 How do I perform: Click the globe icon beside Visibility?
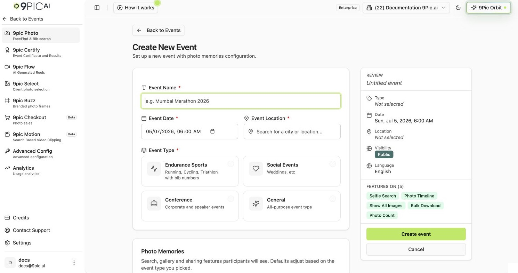coord(369,148)
